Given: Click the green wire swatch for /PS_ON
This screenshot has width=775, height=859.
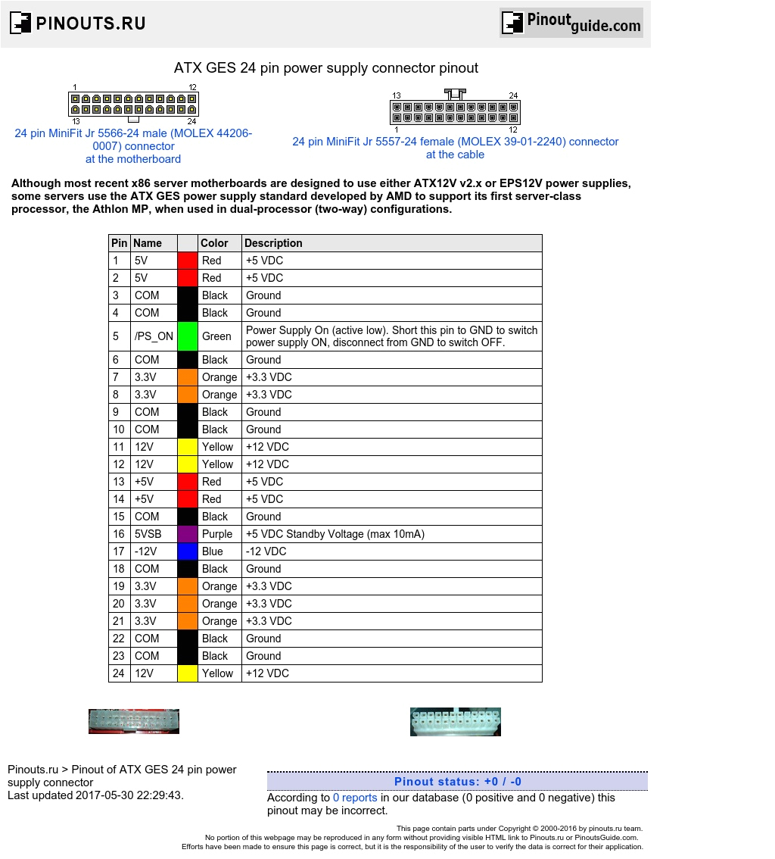Looking at the screenshot, I should [188, 336].
